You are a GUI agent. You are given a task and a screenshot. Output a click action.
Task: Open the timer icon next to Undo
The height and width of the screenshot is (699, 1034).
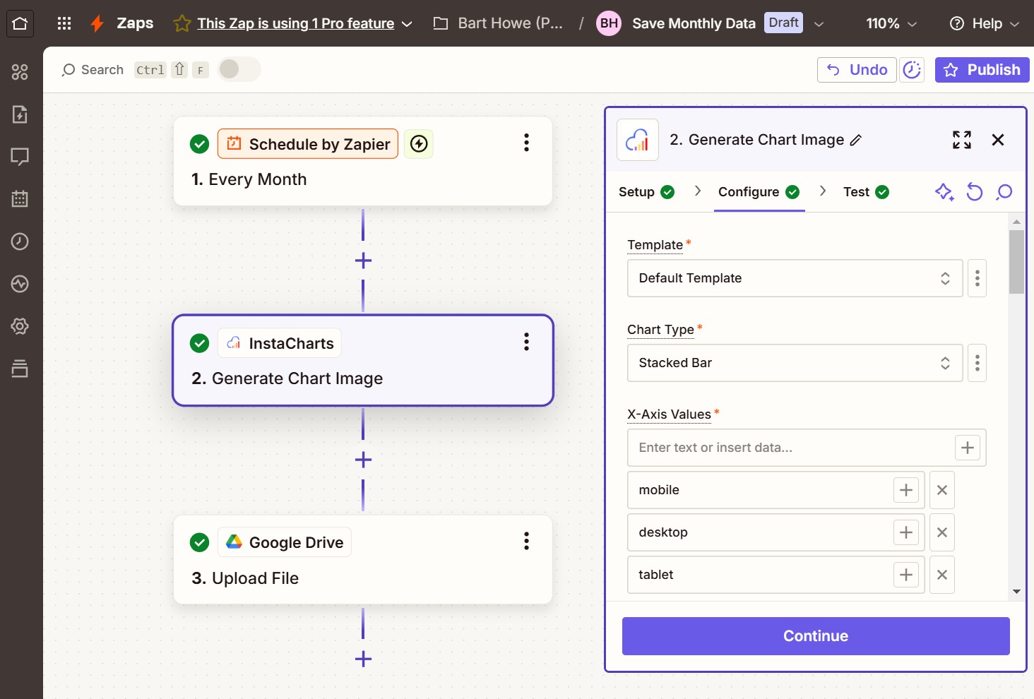pyautogui.click(x=912, y=70)
